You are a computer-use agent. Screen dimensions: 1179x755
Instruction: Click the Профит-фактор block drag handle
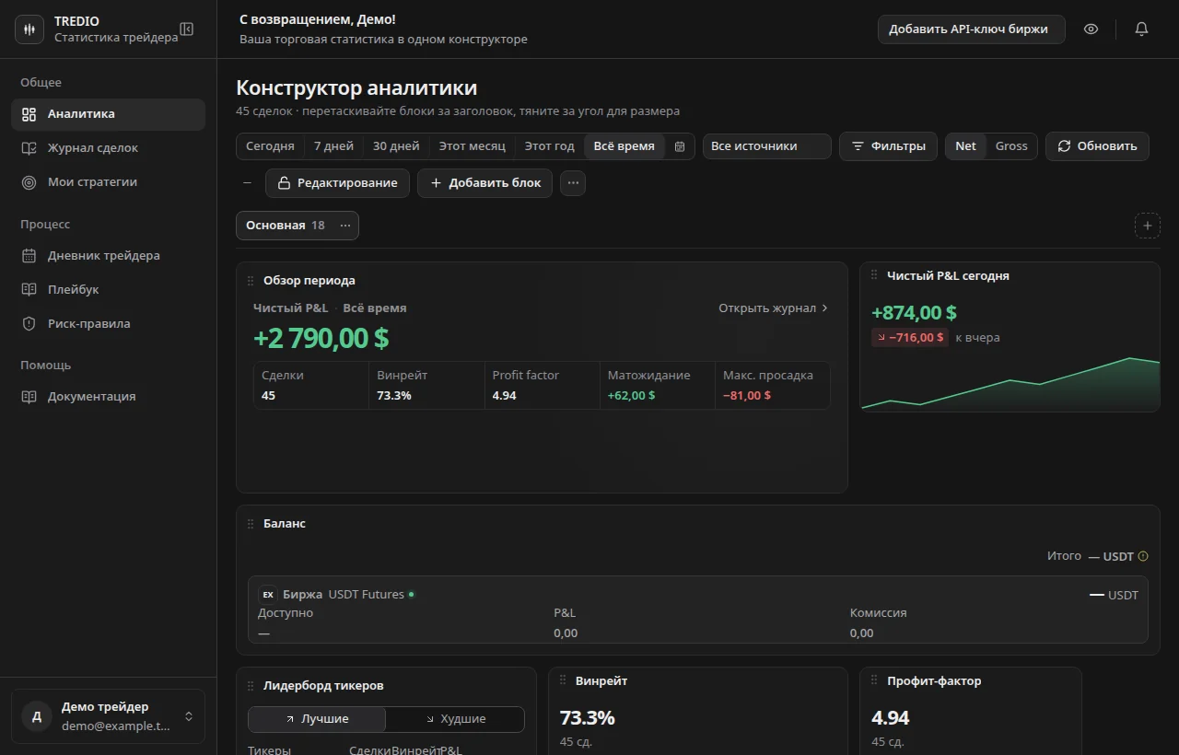(874, 681)
